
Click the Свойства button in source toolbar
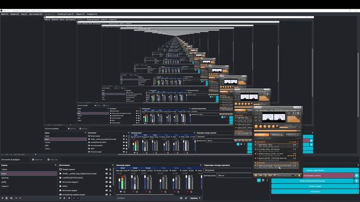pyautogui.click(x=37, y=159)
